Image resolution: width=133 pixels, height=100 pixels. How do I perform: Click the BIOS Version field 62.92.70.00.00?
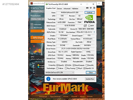tap(70, 26)
